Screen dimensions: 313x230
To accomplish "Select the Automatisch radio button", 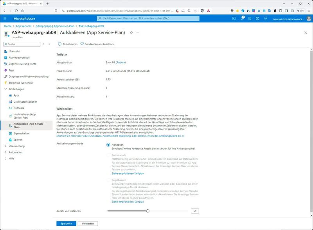I will coord(108,155).
